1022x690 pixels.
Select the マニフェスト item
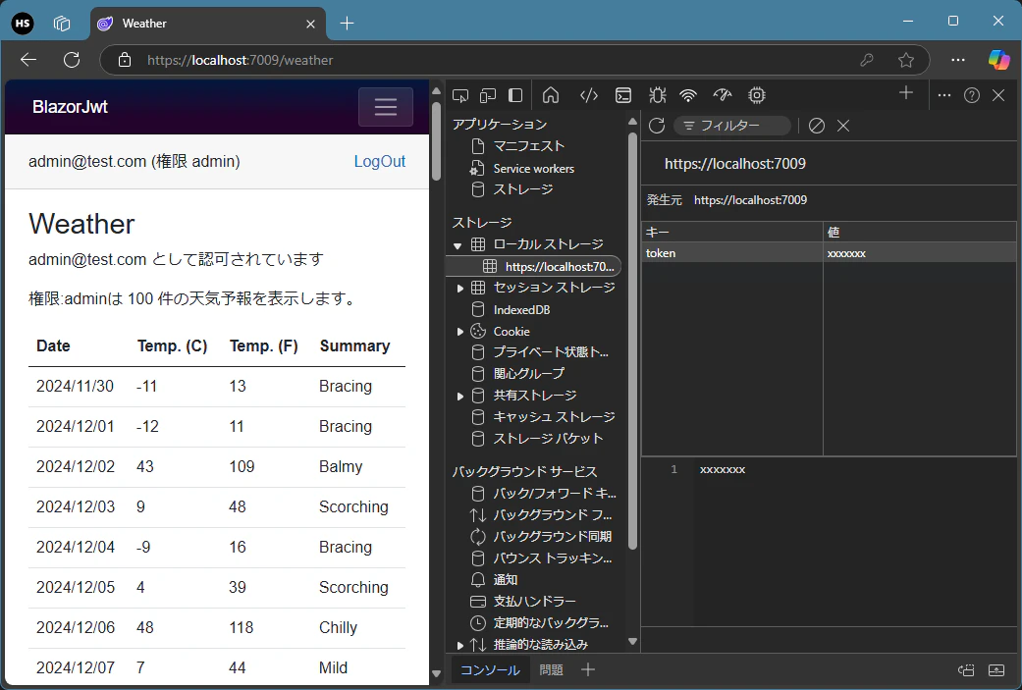528,146
